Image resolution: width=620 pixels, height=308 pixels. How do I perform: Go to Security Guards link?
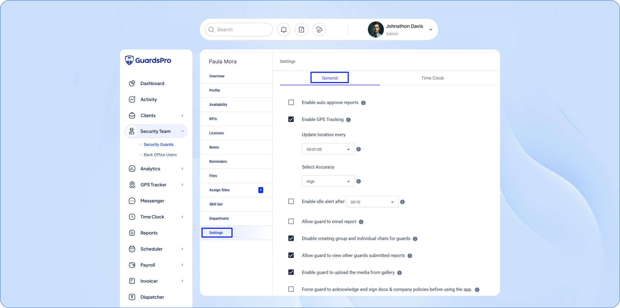158,144
